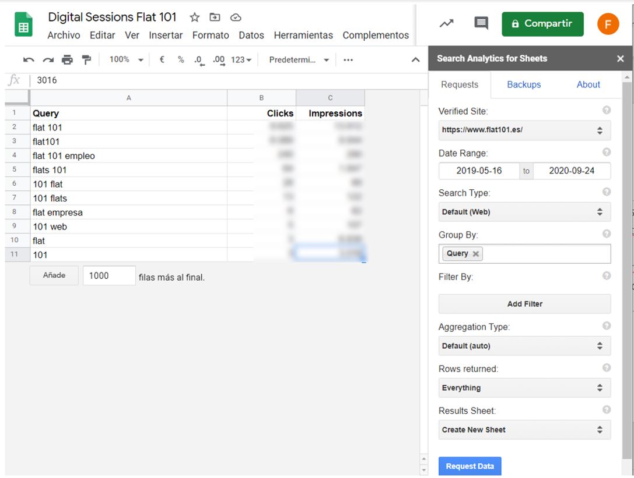The image size is (634, 478).
Task: Expand the Search Type dropdown
Action: click(x=524, y=212)
